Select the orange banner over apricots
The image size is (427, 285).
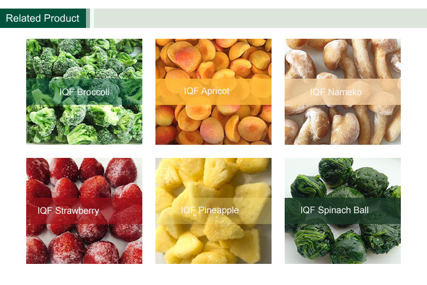point(213,92)
